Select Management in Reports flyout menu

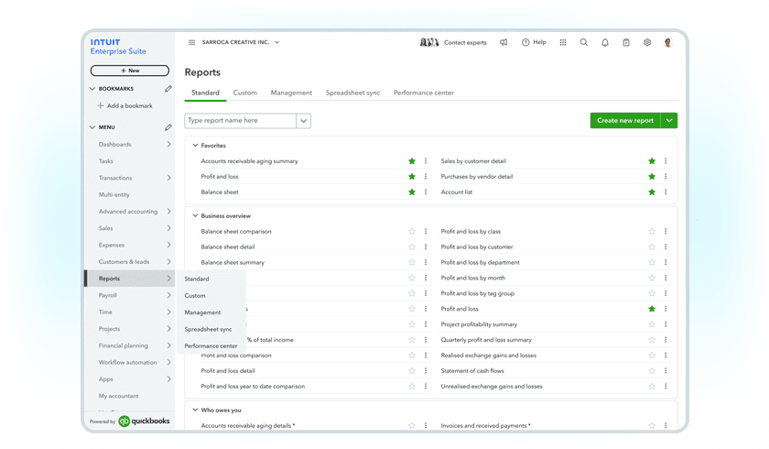pyautogui.click(x=202, y=312)
